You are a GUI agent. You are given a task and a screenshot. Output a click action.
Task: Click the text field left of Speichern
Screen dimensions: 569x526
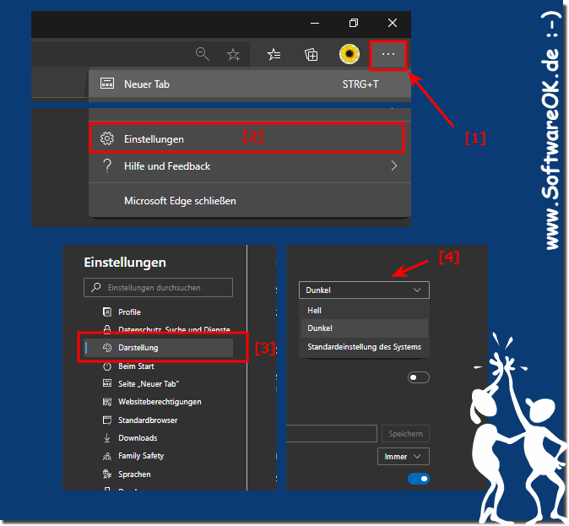[x=332, y=433]
